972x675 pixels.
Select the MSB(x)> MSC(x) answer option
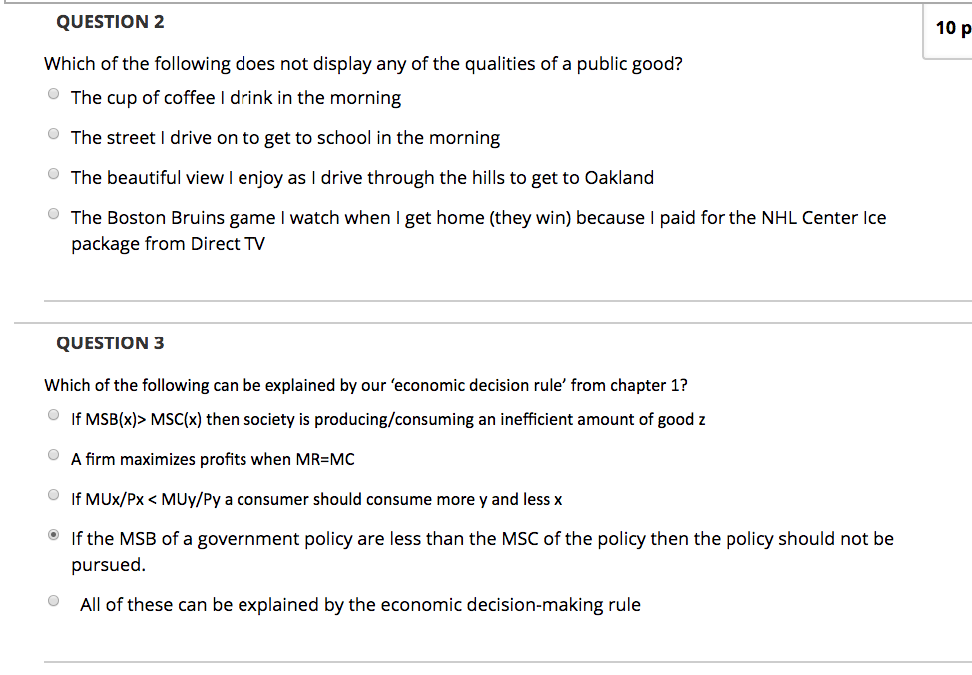[53, 414]
